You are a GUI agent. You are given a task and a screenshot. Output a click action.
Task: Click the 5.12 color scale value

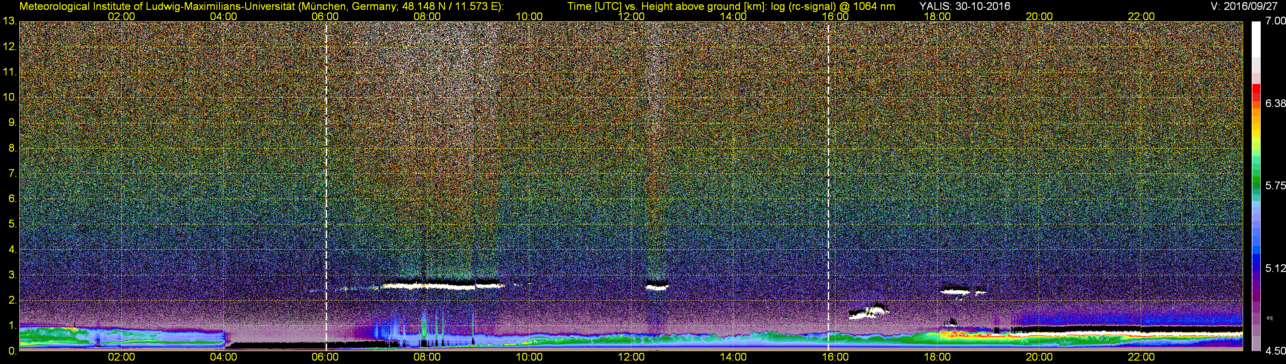click(x=1275, y=268)
